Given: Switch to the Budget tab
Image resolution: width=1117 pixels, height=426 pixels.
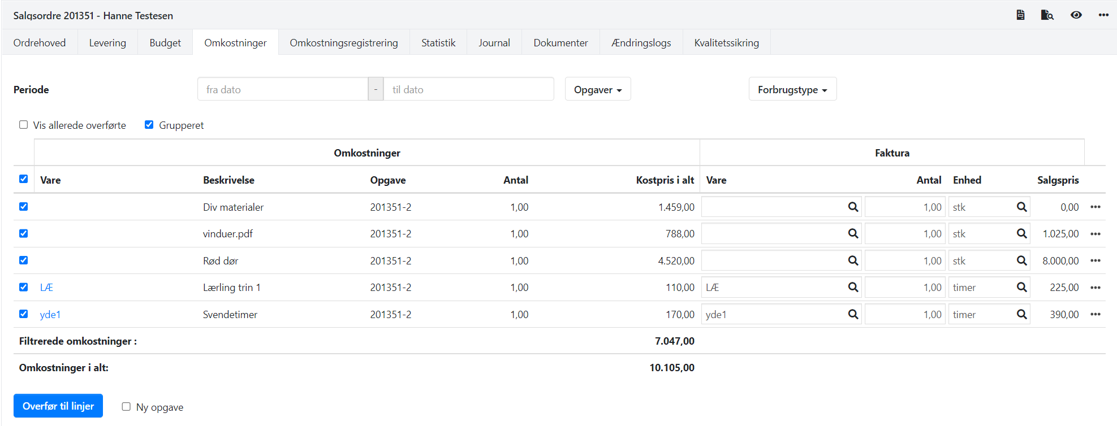Looking at the screenshot, I should coord(165,43).
